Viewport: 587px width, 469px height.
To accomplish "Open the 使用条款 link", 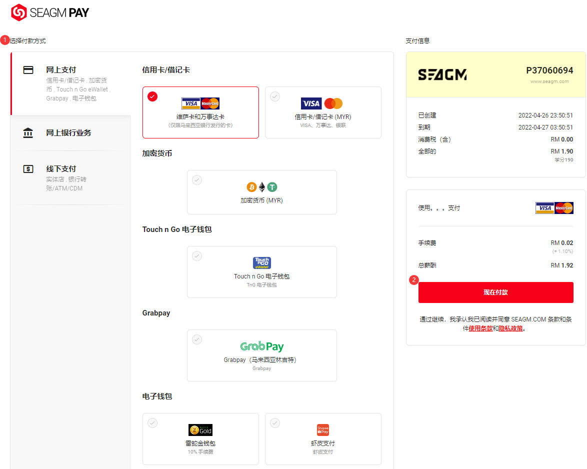I will click(x=480, y=328).
